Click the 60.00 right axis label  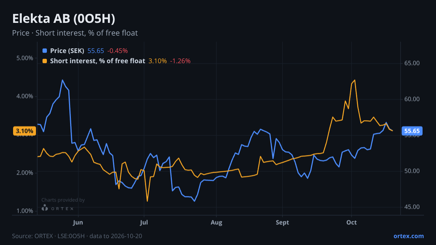tap(412, 99)
